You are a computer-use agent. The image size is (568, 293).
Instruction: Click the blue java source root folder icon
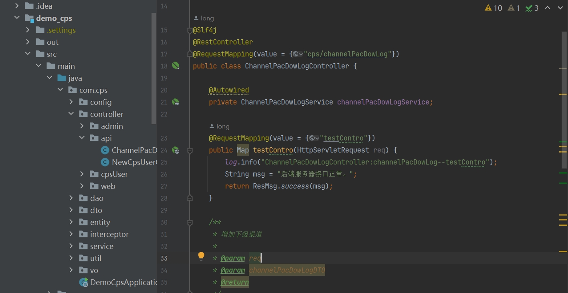point(62,78)
